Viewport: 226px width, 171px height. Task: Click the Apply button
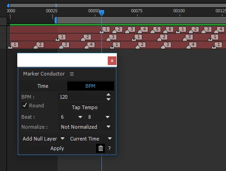coord(57,148)
